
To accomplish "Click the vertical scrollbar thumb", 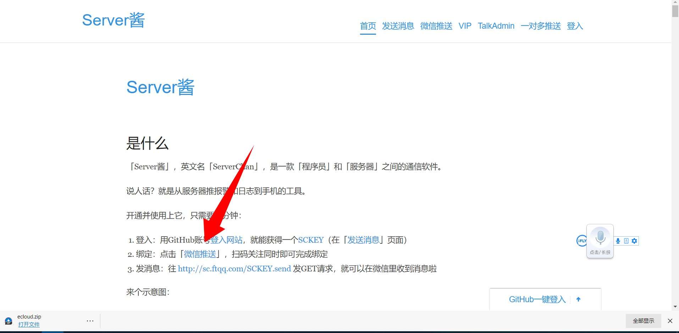I will (675, 11).
